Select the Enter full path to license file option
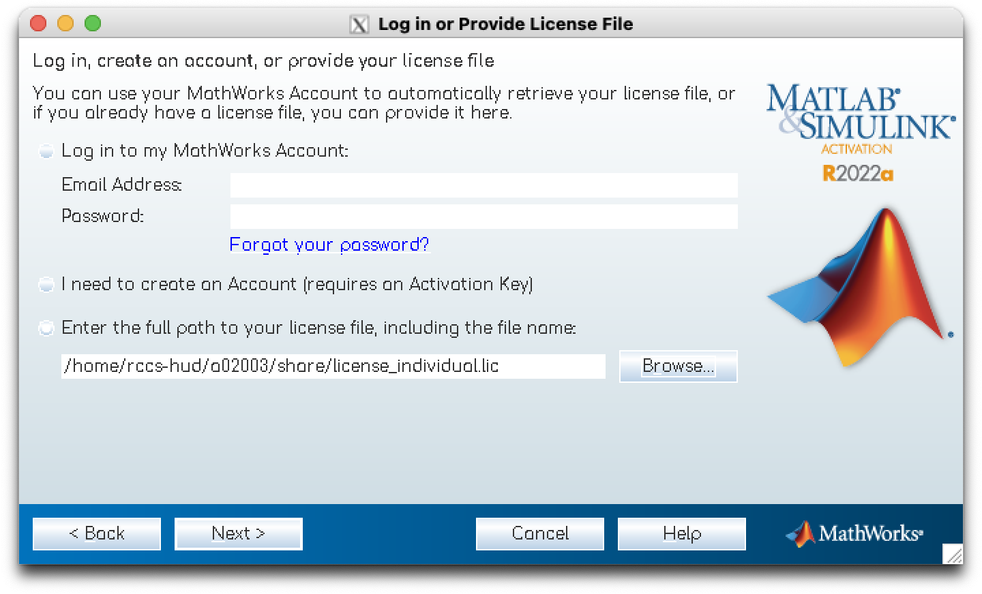Image resolution: width=982 pixels, height=594 pixels. click(46, 329)
